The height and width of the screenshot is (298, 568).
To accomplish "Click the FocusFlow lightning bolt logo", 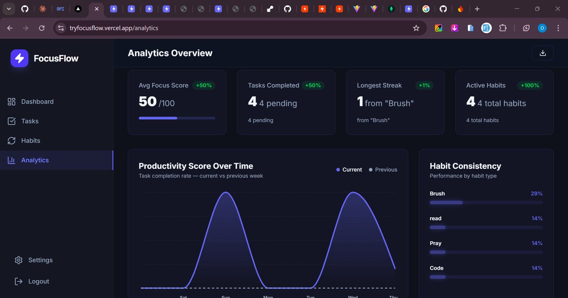I will point(19,58).
